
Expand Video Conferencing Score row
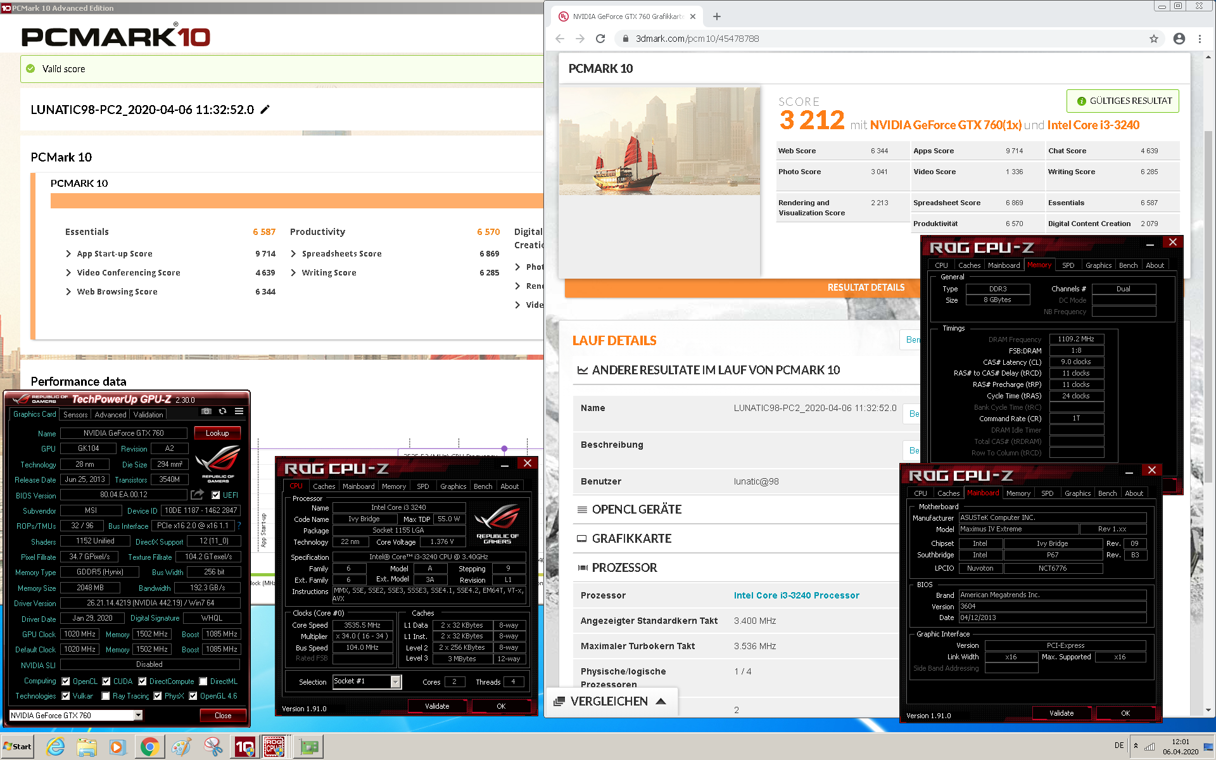pos(68,273)
